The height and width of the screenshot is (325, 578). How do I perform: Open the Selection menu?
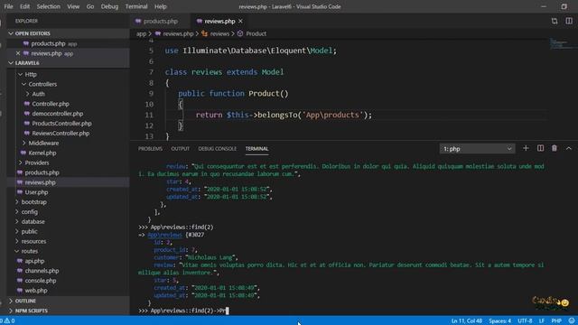[48, 6]
